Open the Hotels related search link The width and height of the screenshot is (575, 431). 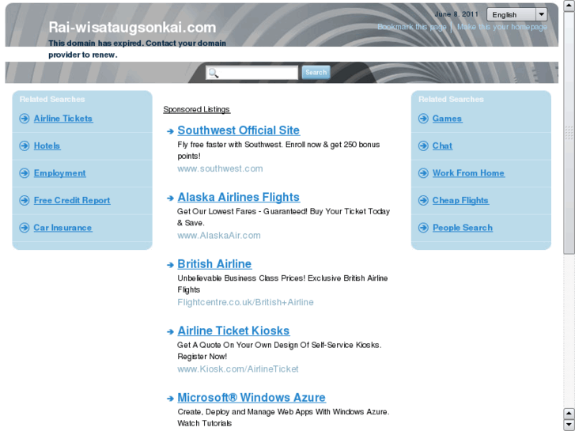[x=47, y=146]
